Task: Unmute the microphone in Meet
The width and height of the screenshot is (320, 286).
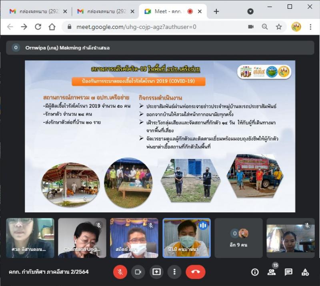Action: click(x=120, y=272)
